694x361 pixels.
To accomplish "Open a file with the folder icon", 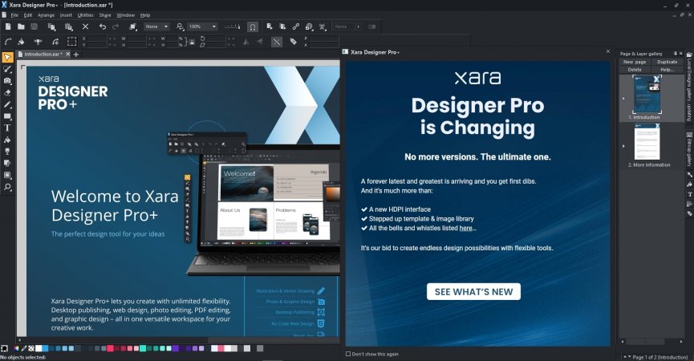I will (21, 26).
